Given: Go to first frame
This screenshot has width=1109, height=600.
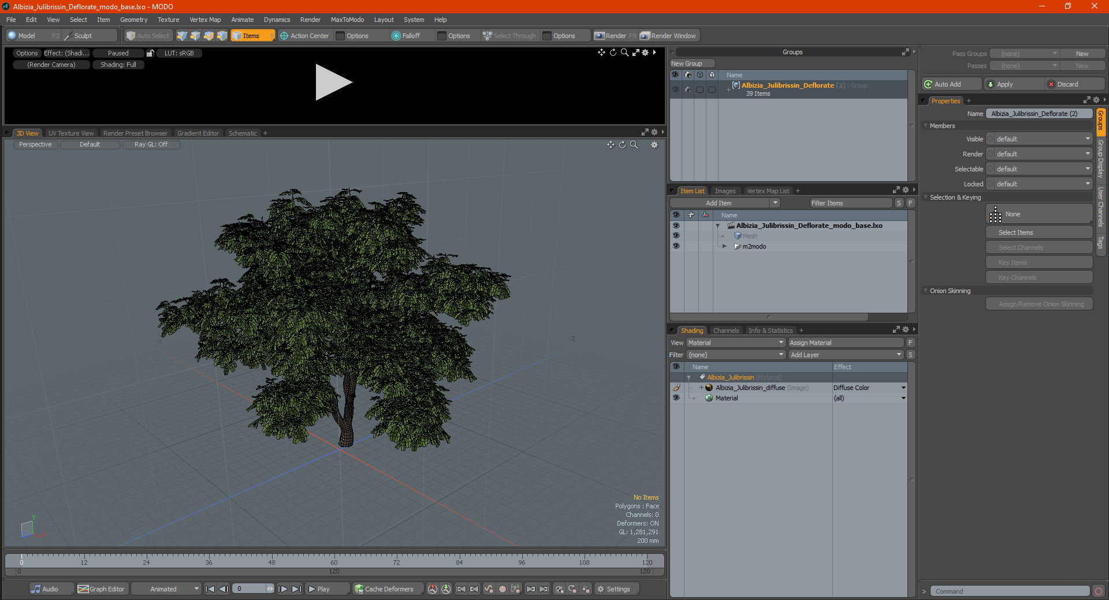Looking at the screenshot, I should 210,589.
